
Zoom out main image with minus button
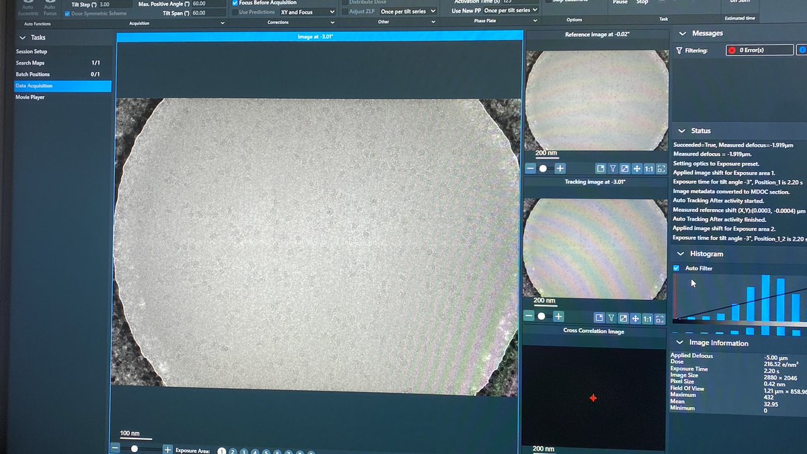(x=116, y=449)
